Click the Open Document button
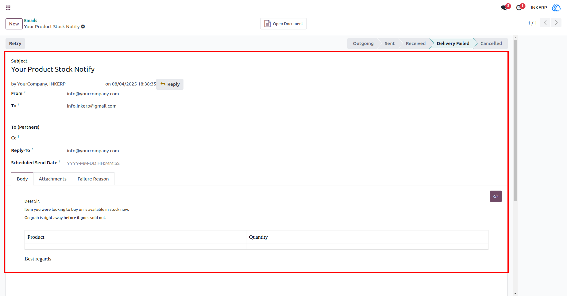Image resolution: width=567 pixels, height=296 pixels. [283, 24]
